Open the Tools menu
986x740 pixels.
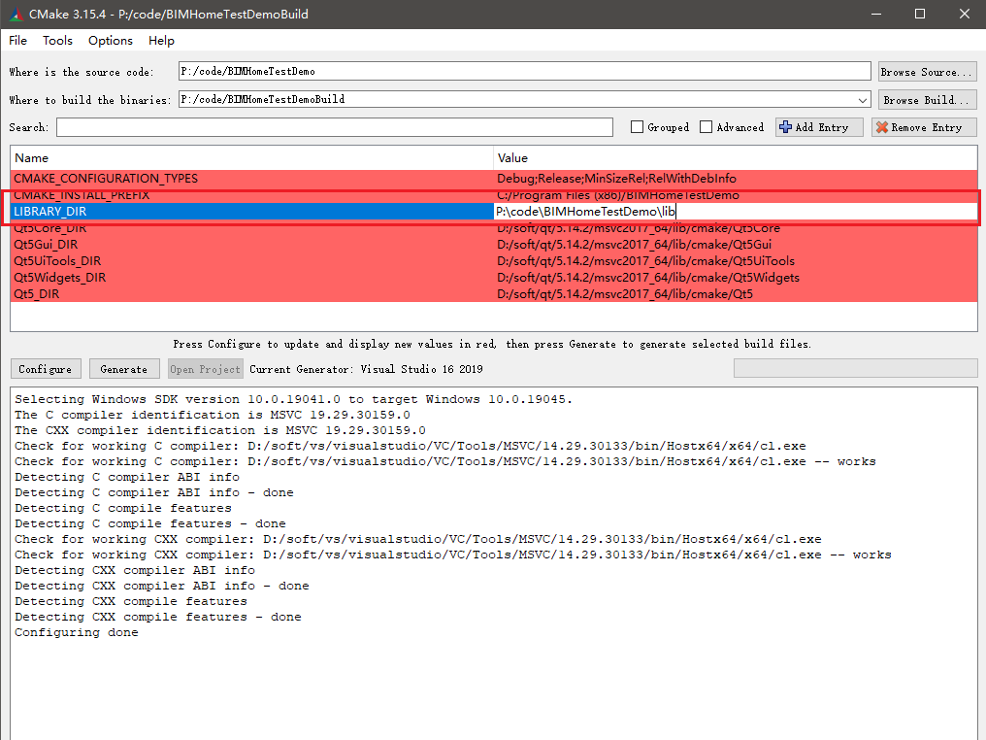(x=57, y=40)
